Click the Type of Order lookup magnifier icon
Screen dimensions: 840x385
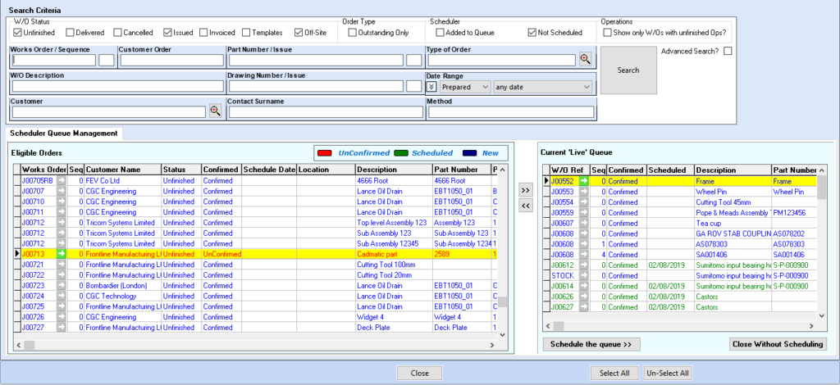point(585,59)
